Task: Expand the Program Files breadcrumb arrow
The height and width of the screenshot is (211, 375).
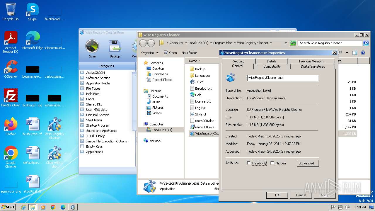Action: 235,43
